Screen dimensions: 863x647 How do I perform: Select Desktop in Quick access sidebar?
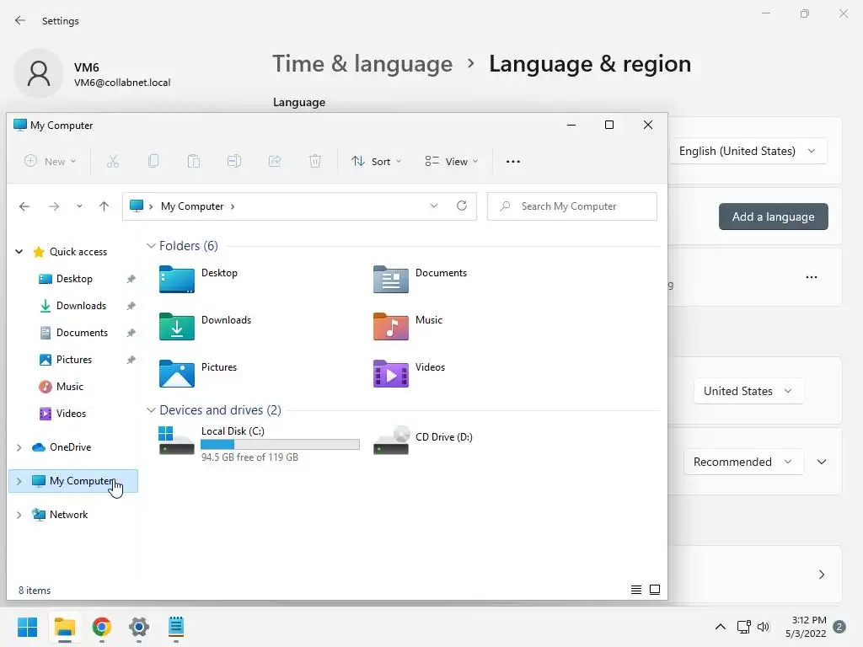pos(74,279)
